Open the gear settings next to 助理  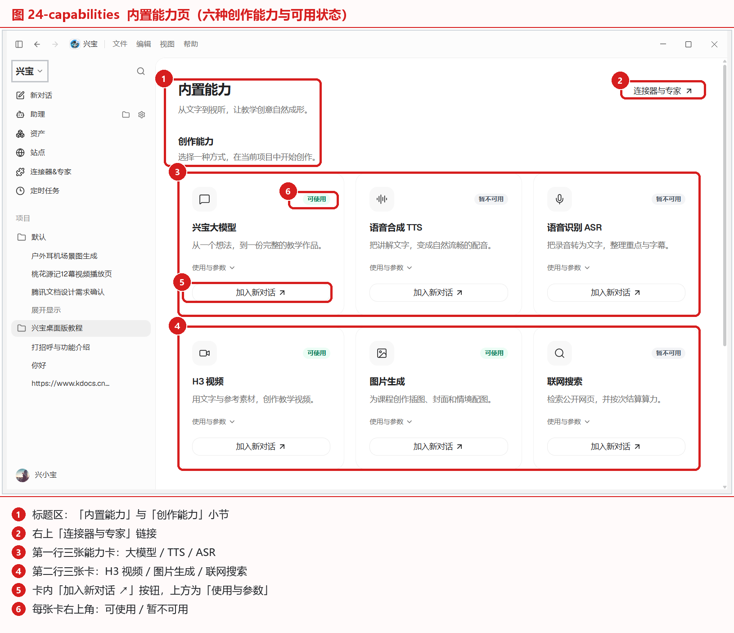click(x=142, y=115)
